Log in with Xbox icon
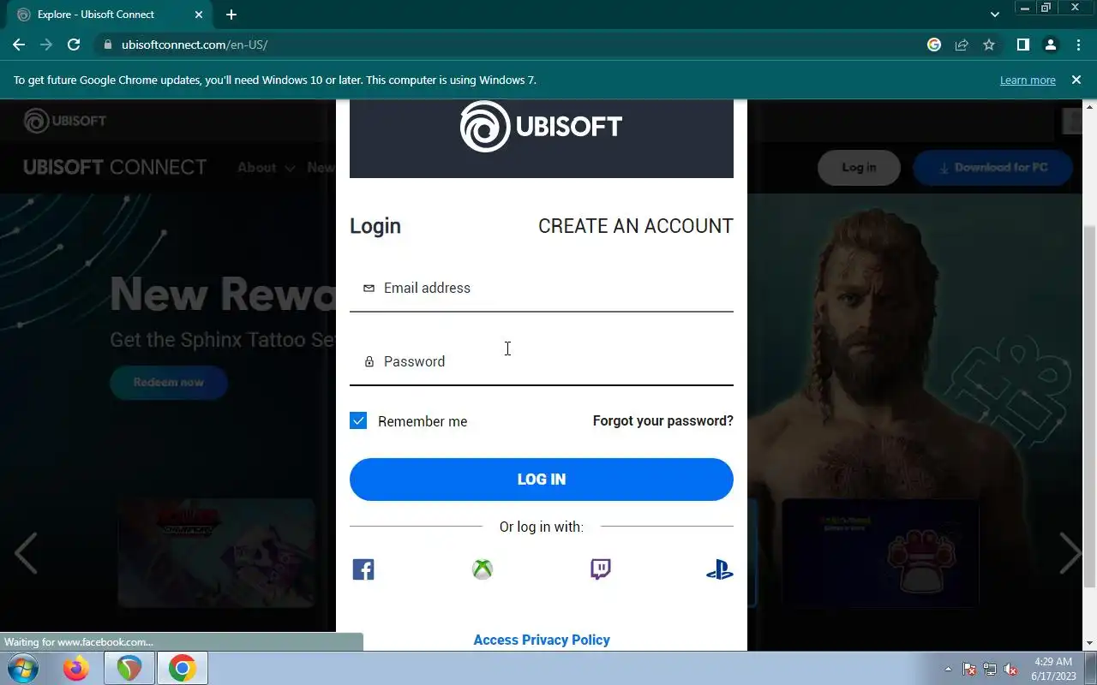Screen dimensions: 1097x685 (483, 569)
